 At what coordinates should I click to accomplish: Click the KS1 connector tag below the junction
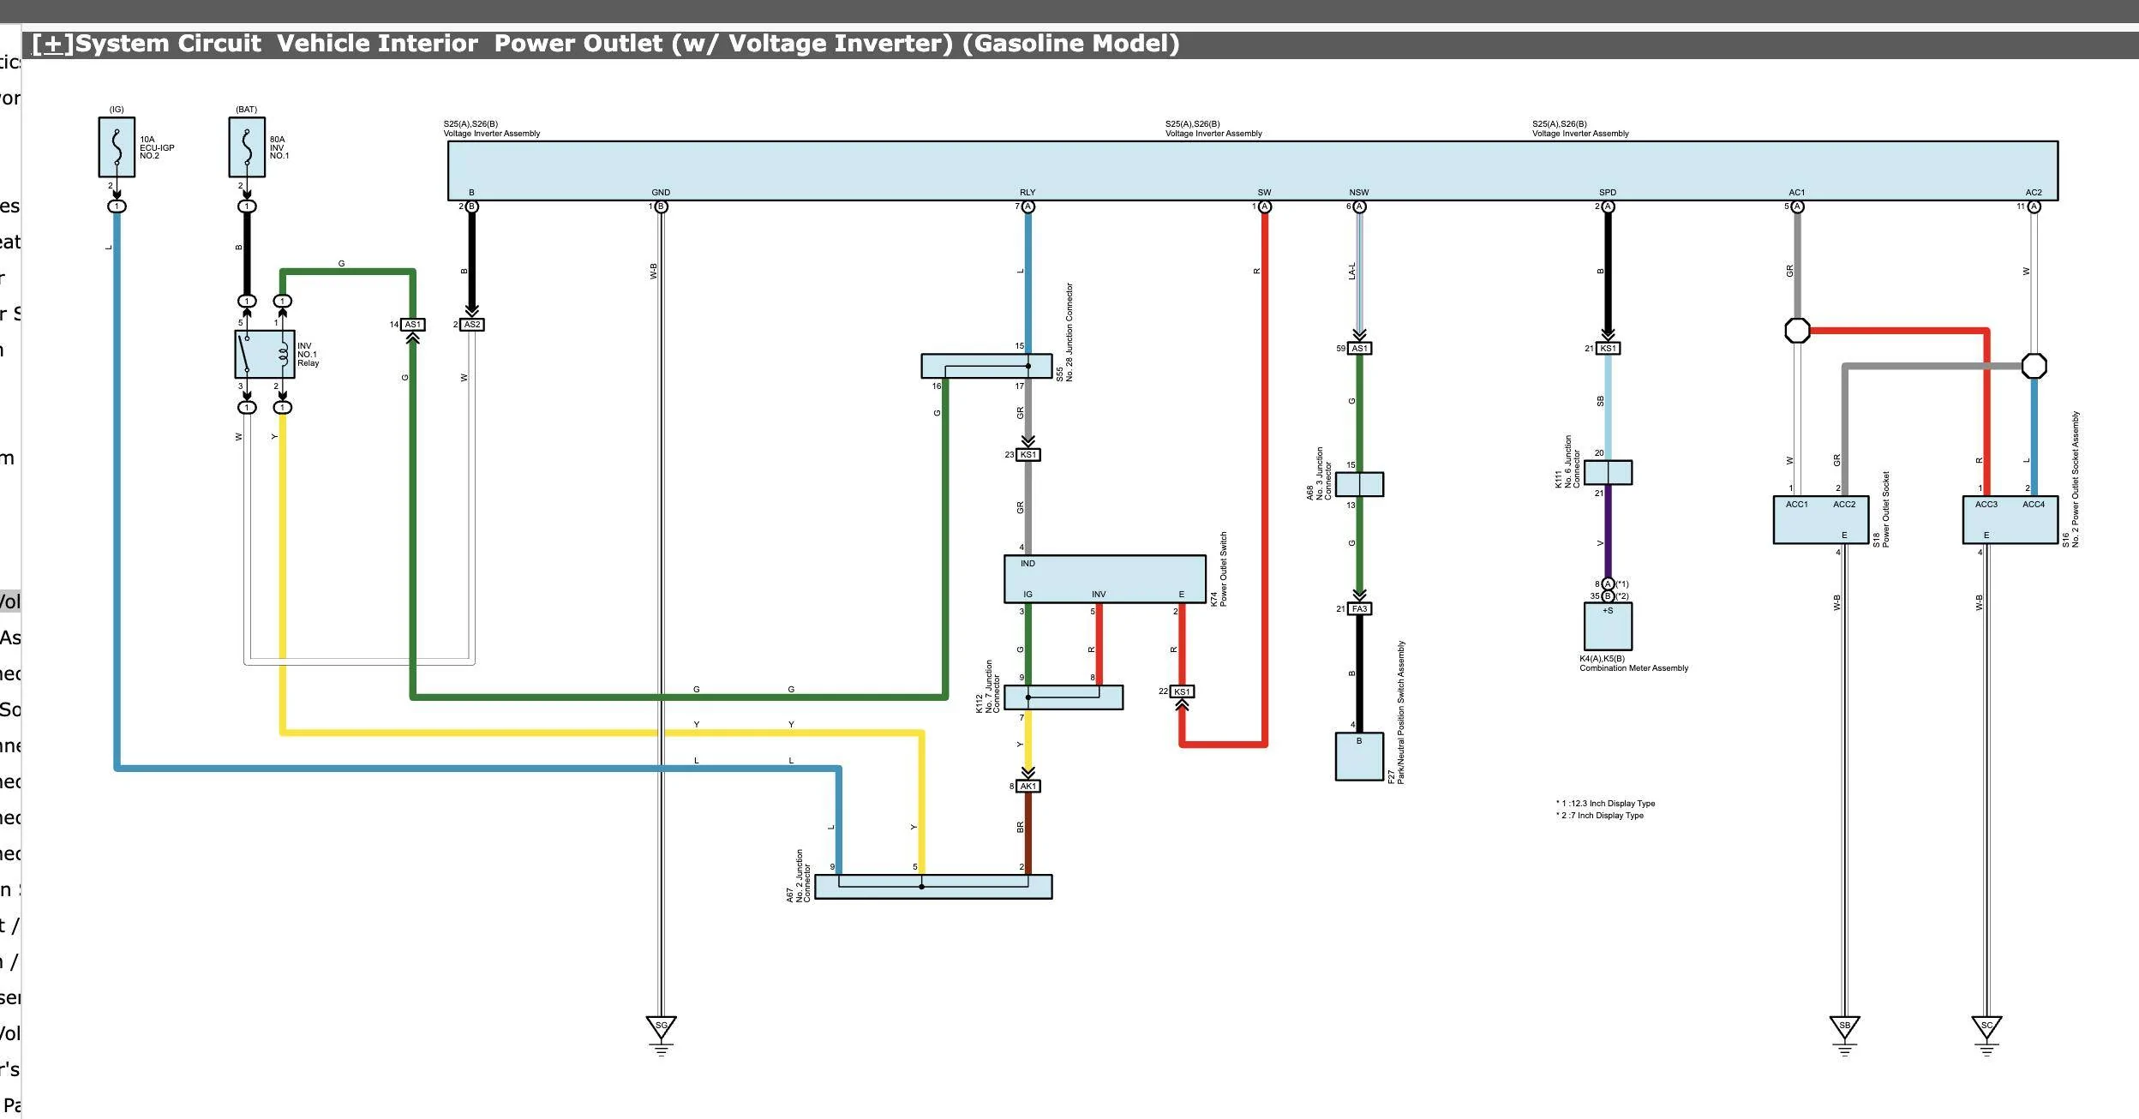(1027, 454)
